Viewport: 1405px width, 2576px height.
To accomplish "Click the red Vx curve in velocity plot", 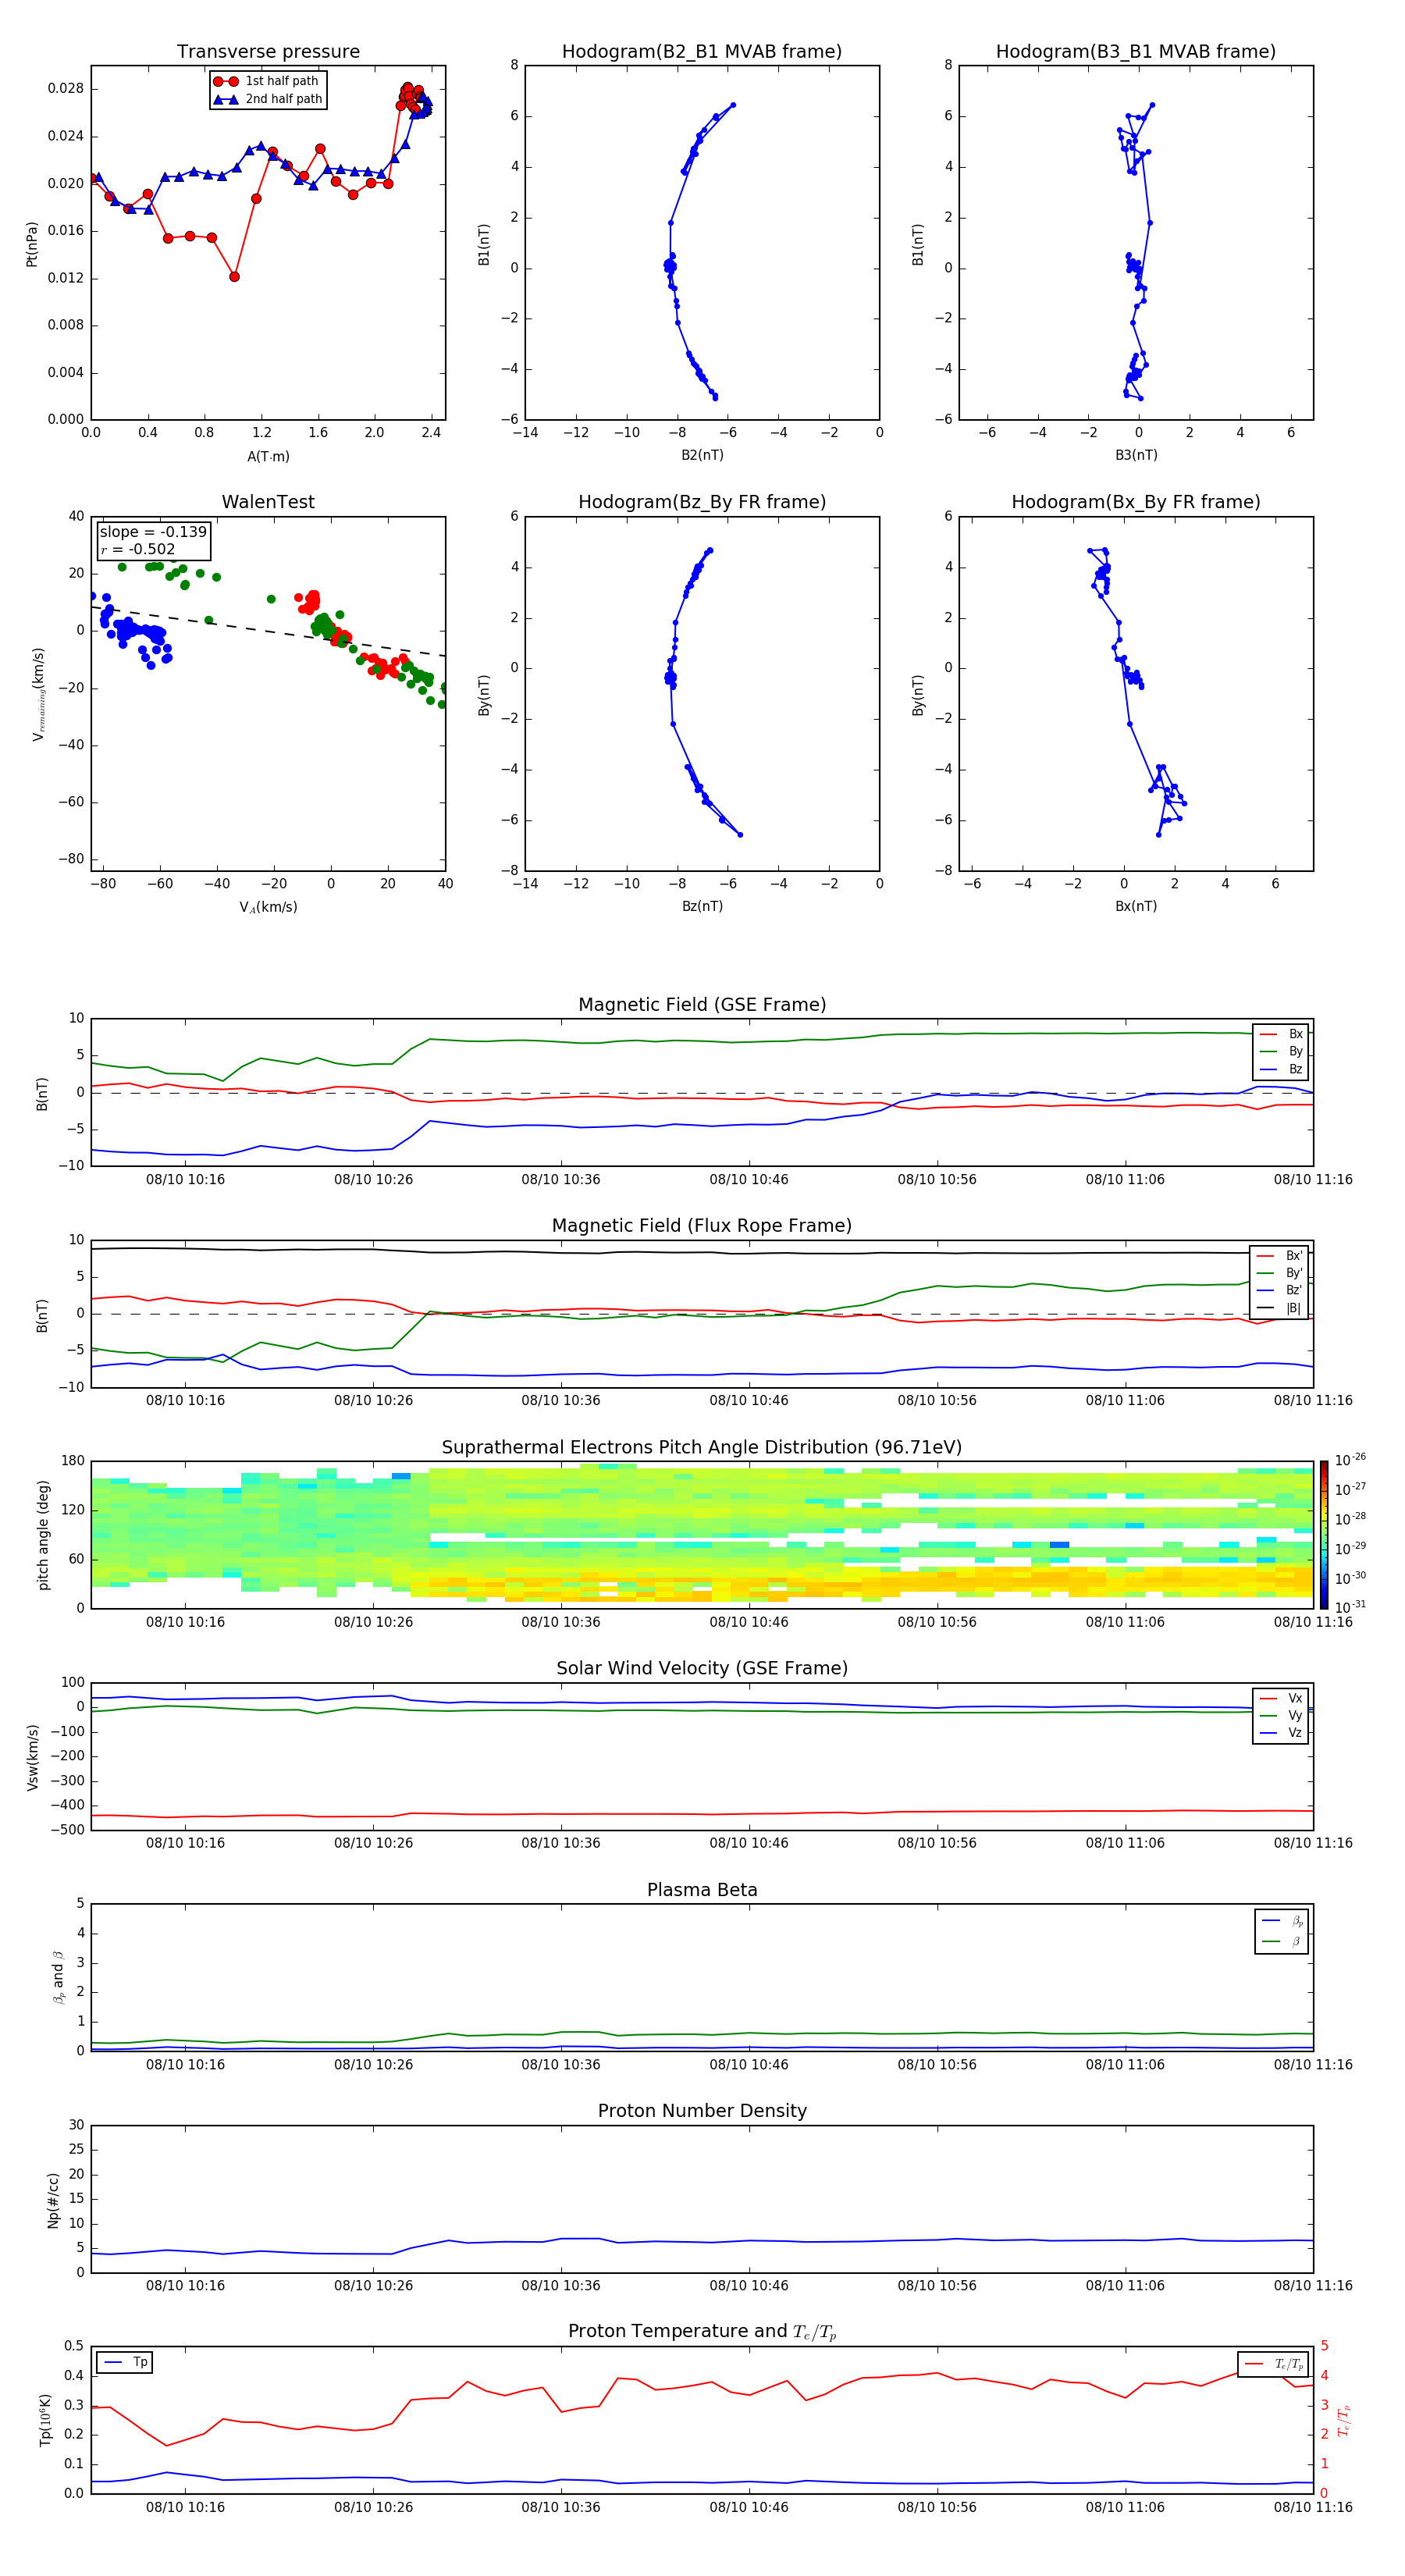I will pyautogui.click(x=700, y=1814).
